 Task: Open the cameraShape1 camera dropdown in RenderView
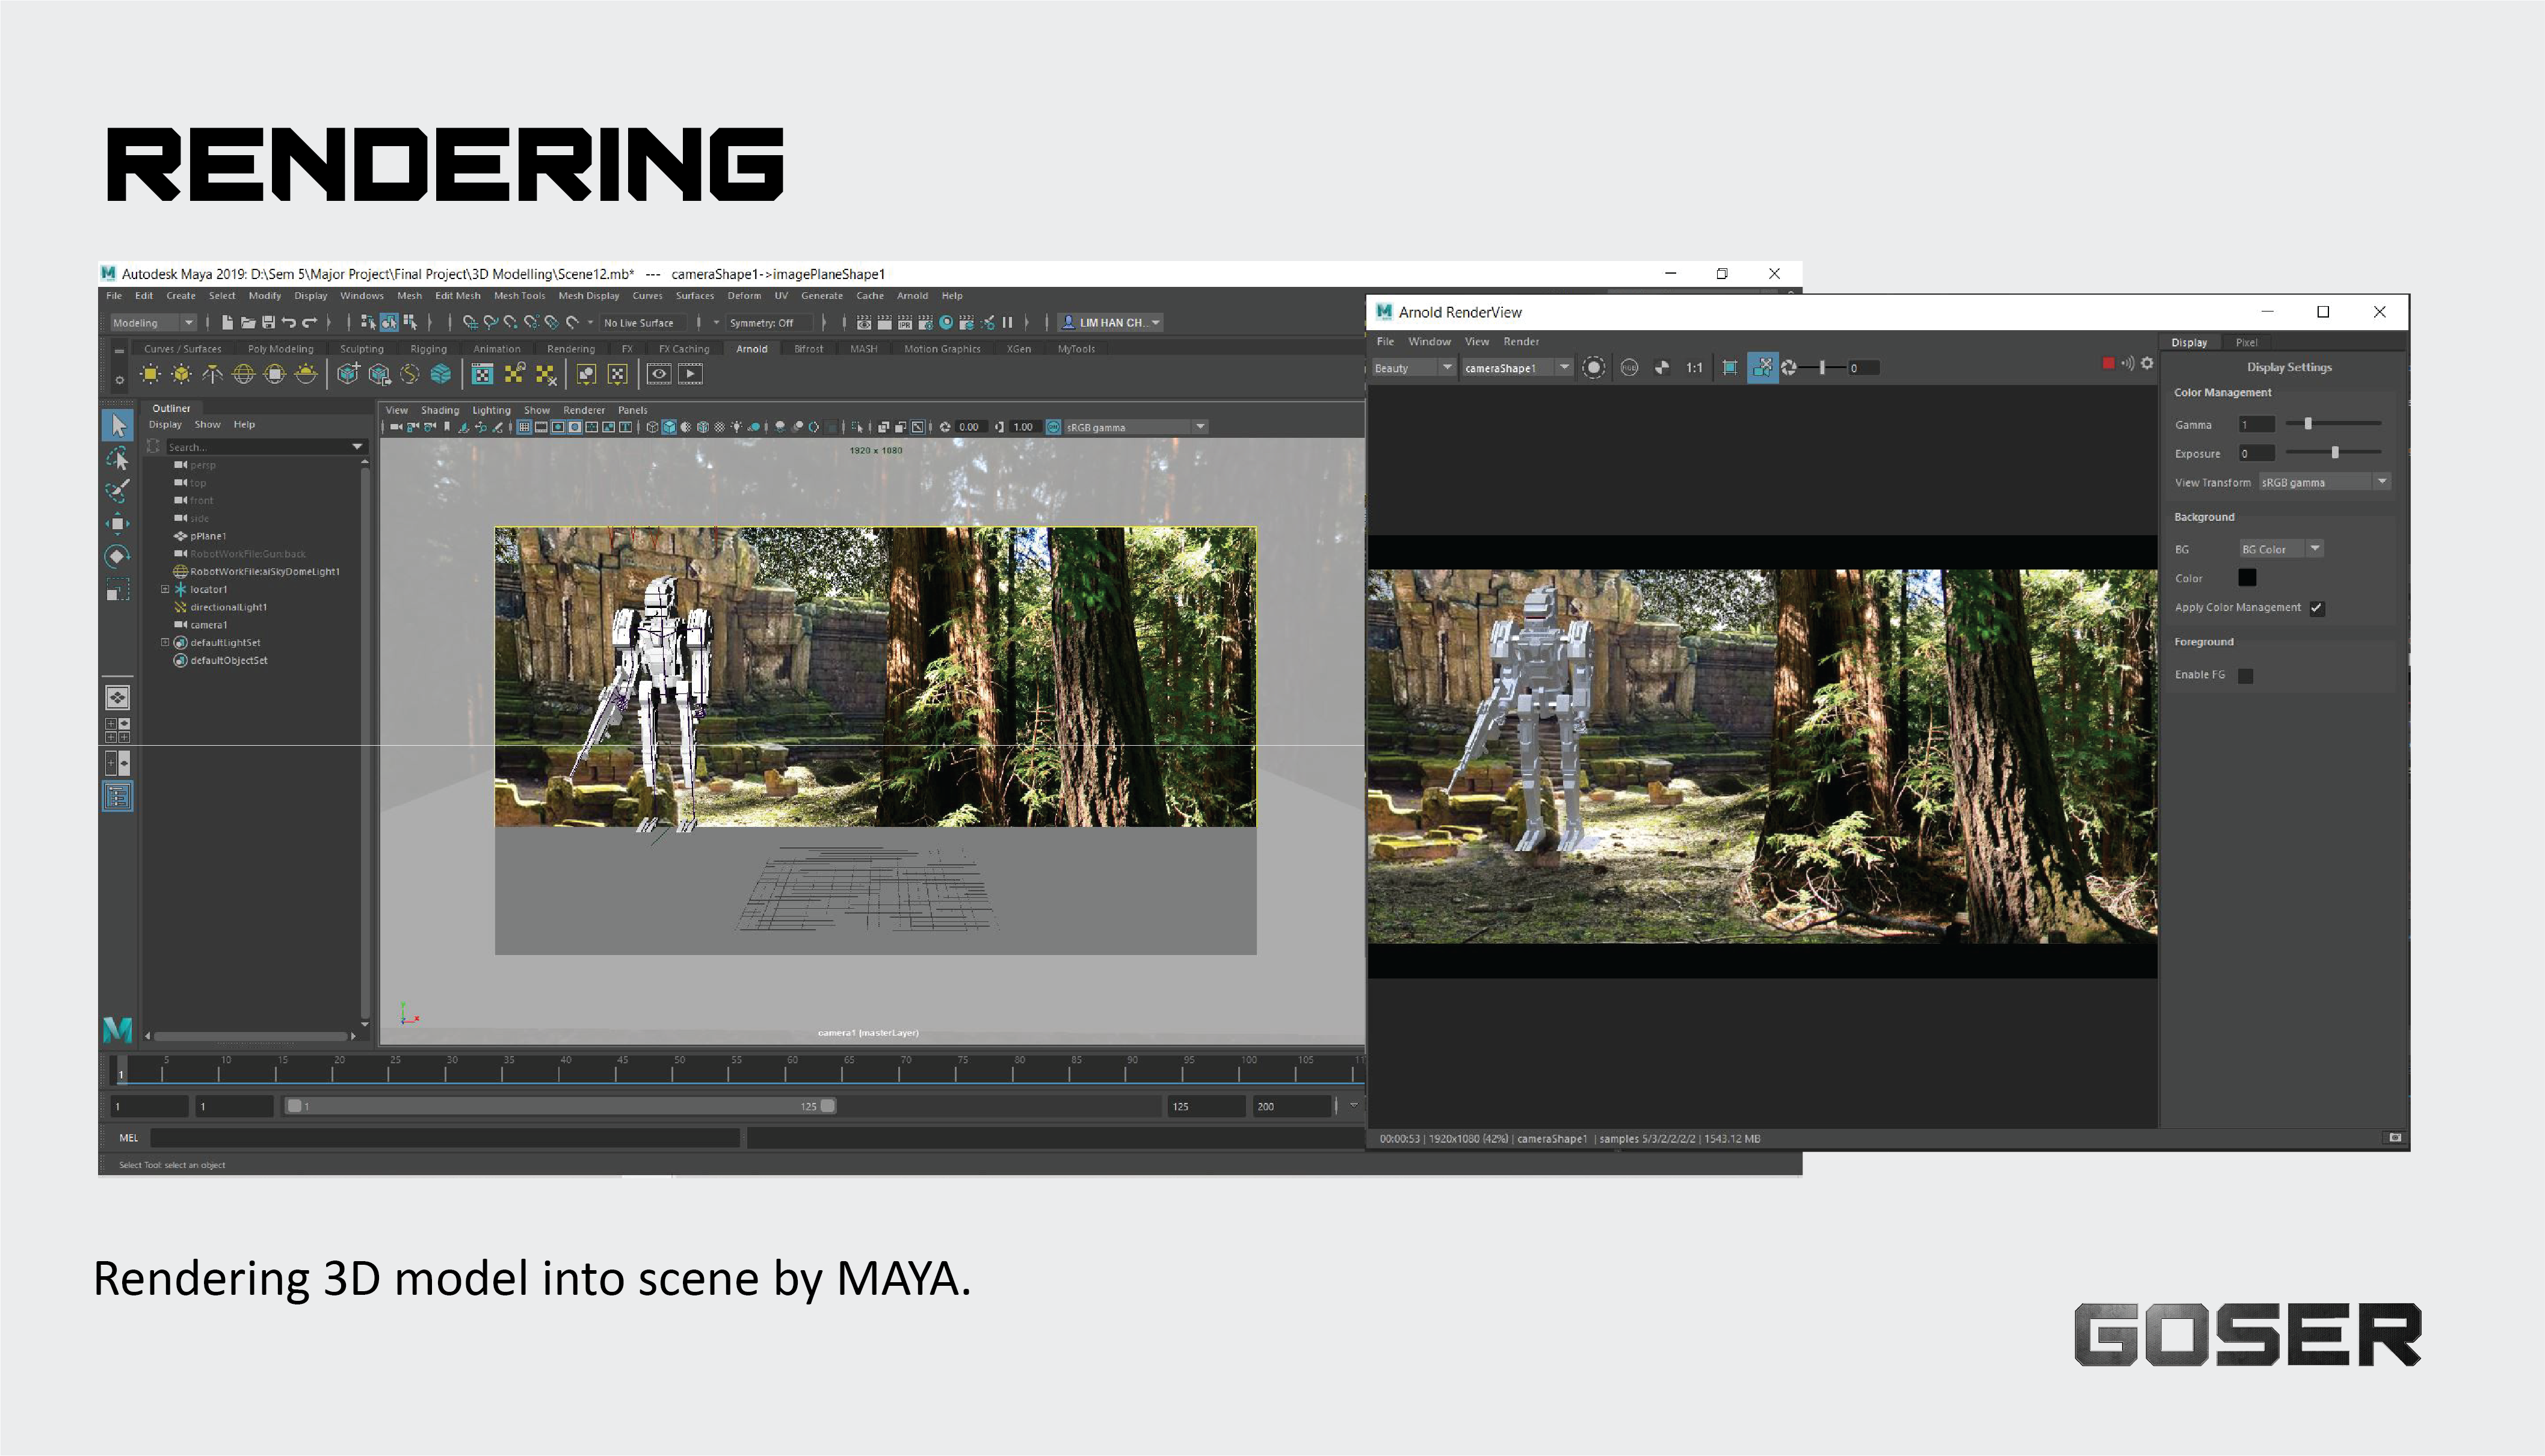click(x=1517, y=368)
